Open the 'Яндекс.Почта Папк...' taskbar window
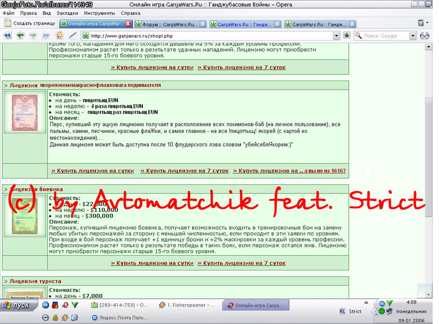This screenshot has width=439, height=324. (120, 318)
